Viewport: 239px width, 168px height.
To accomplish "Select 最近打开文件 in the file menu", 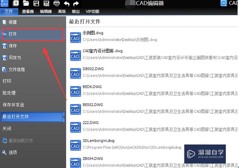I will tap(33, 117).
